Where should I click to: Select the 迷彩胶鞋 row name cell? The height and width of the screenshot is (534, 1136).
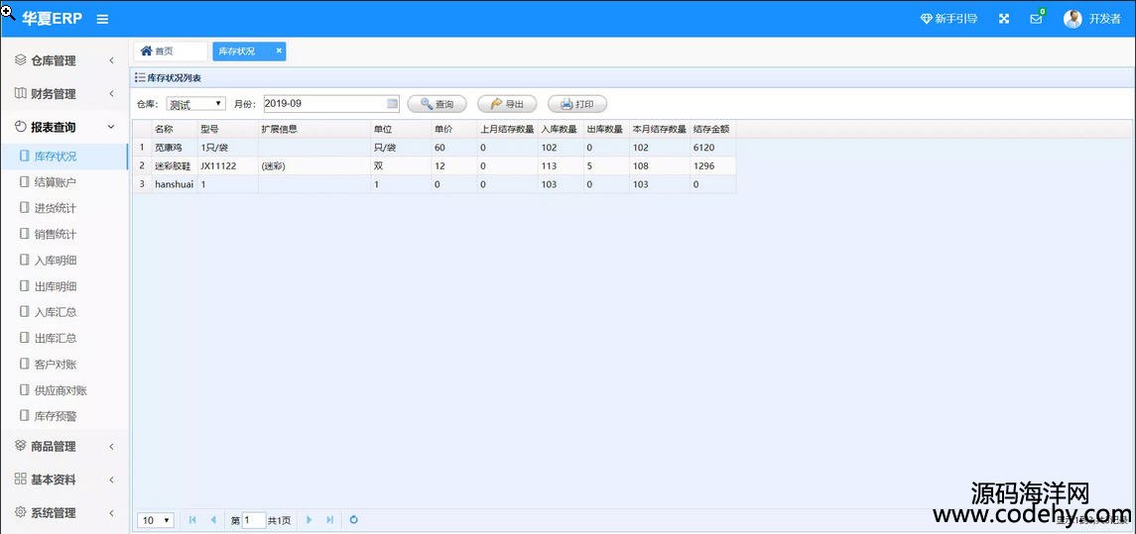[174, 165]
